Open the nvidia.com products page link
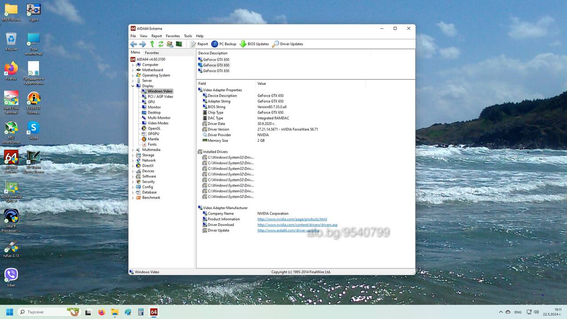The width and height of the screenshot is (567, 319). coord(292,219)
